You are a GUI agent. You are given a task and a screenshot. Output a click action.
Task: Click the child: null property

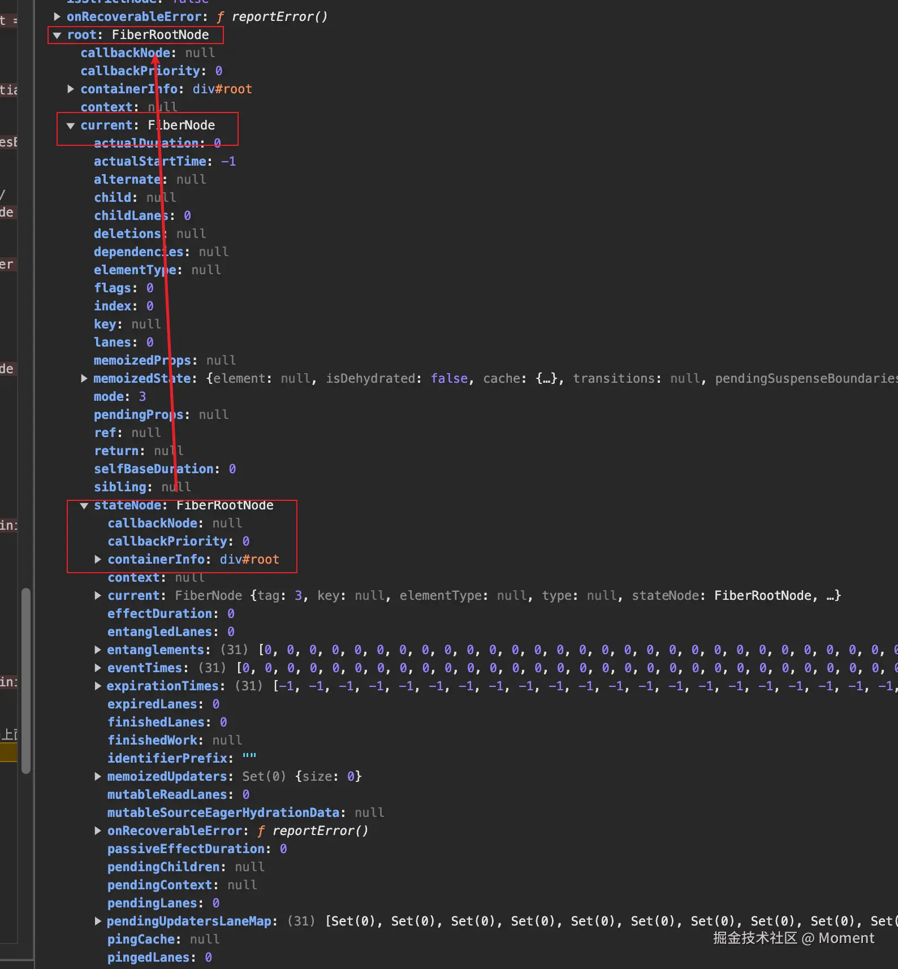[x=135, y=198]
